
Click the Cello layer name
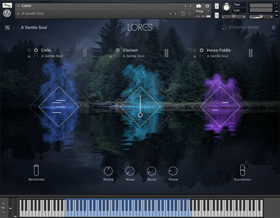[46, 50]
